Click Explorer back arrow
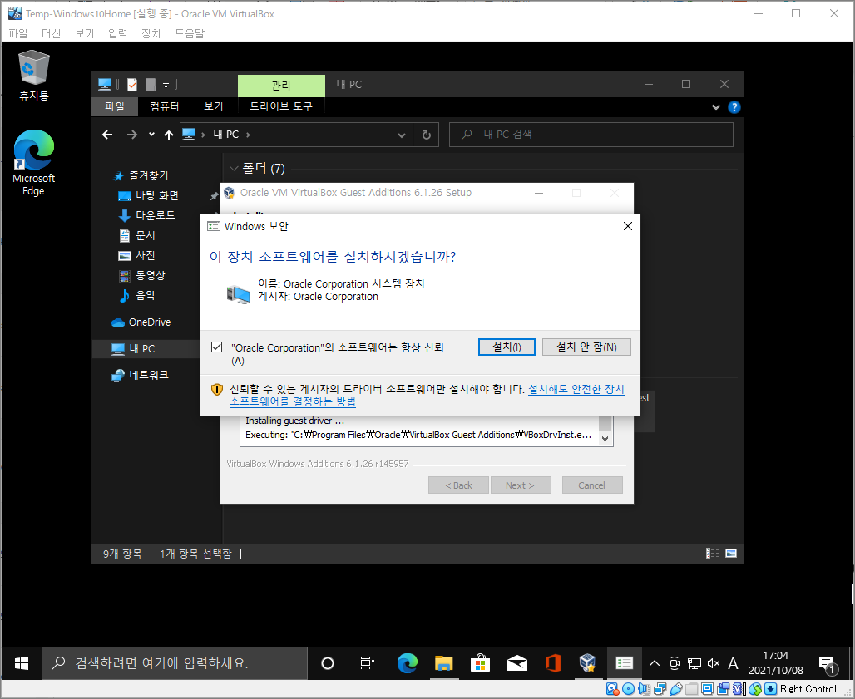 coord(107,135)
